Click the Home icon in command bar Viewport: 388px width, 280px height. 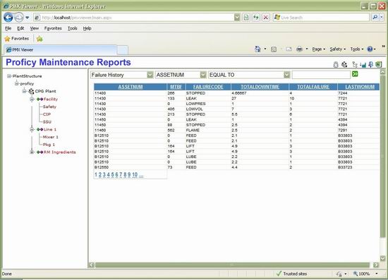click(x=257, y=49)
